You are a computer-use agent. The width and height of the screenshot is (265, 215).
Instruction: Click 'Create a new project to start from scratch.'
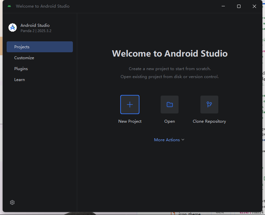point(170,69)
